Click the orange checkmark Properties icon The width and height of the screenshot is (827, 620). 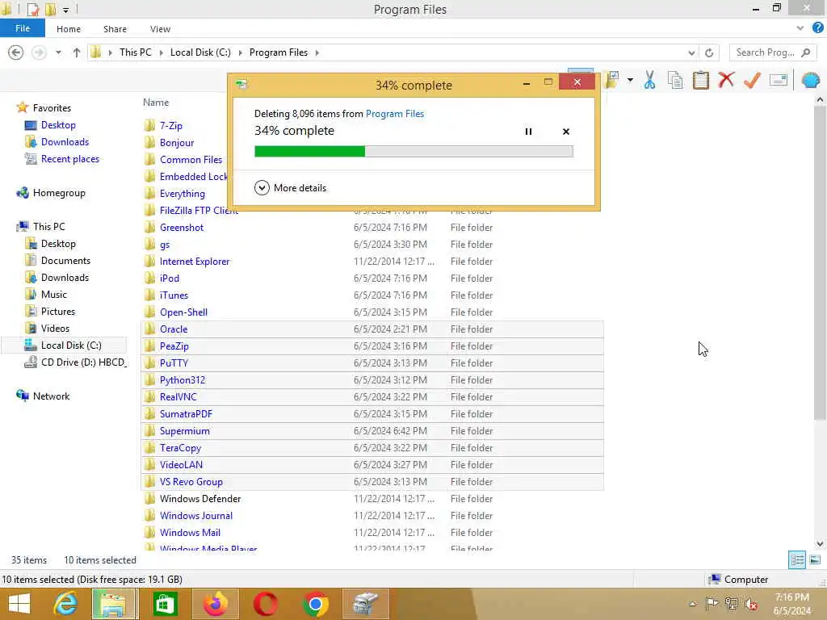click(x=752, y=80)
